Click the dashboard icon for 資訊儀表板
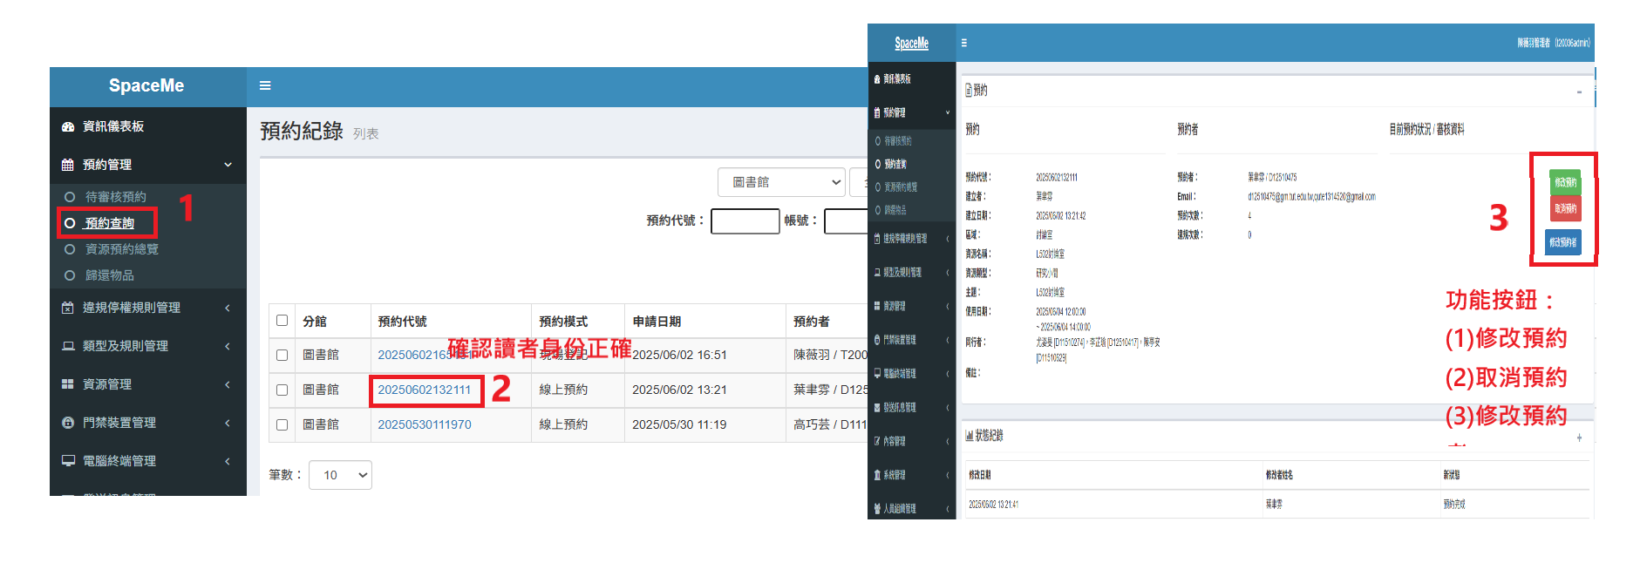The image size is (1647, 563). 68,126
